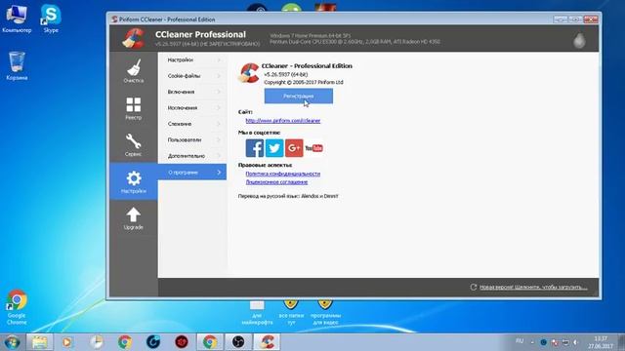625x351 pixels.
Task: Open the Пользователи submenu item
Action: 192,139
